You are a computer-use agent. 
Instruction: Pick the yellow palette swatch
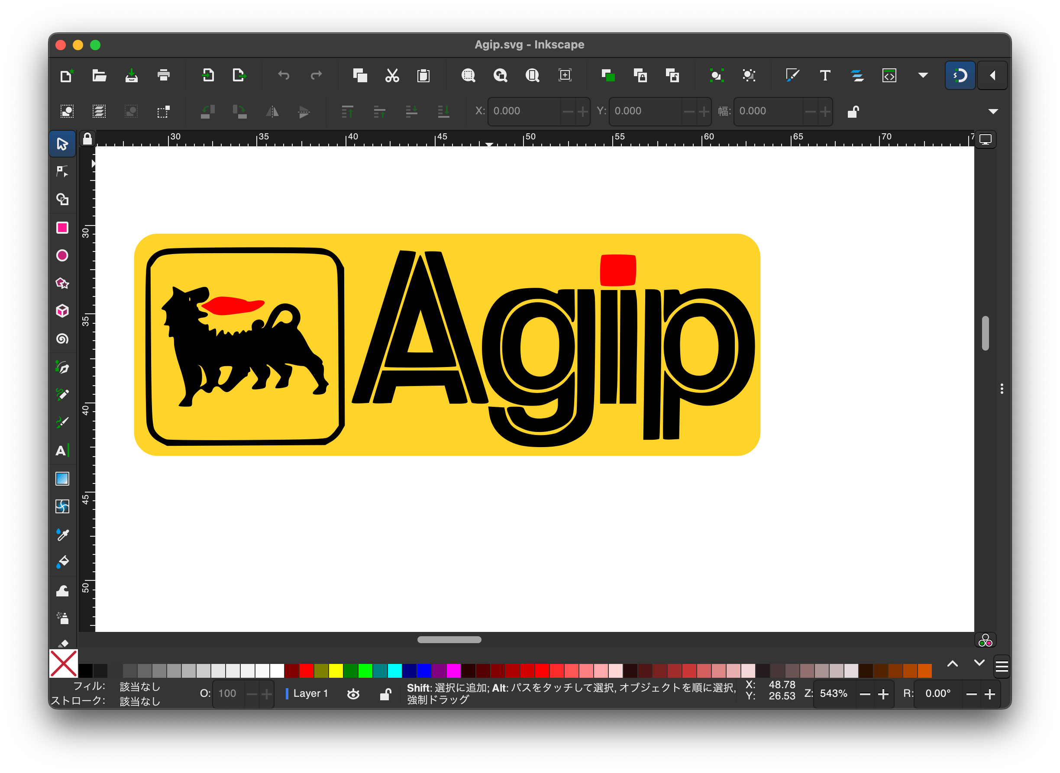[x=336, y=670]
